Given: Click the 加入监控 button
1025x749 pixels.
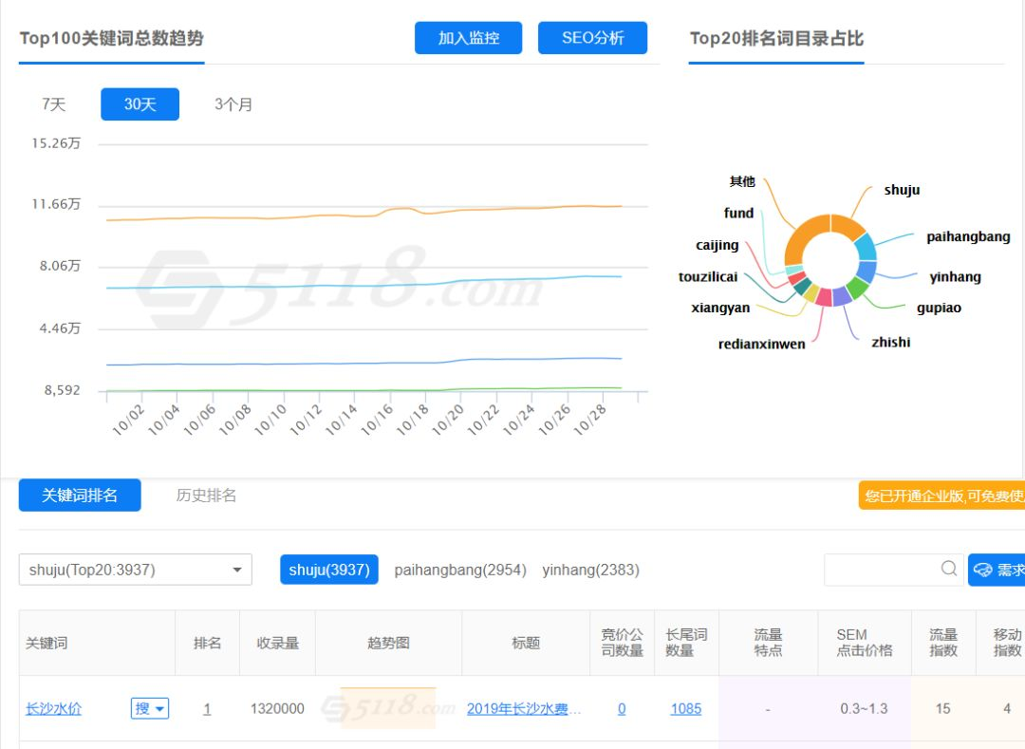Looking at the screenshot, I should click(468, 38).
